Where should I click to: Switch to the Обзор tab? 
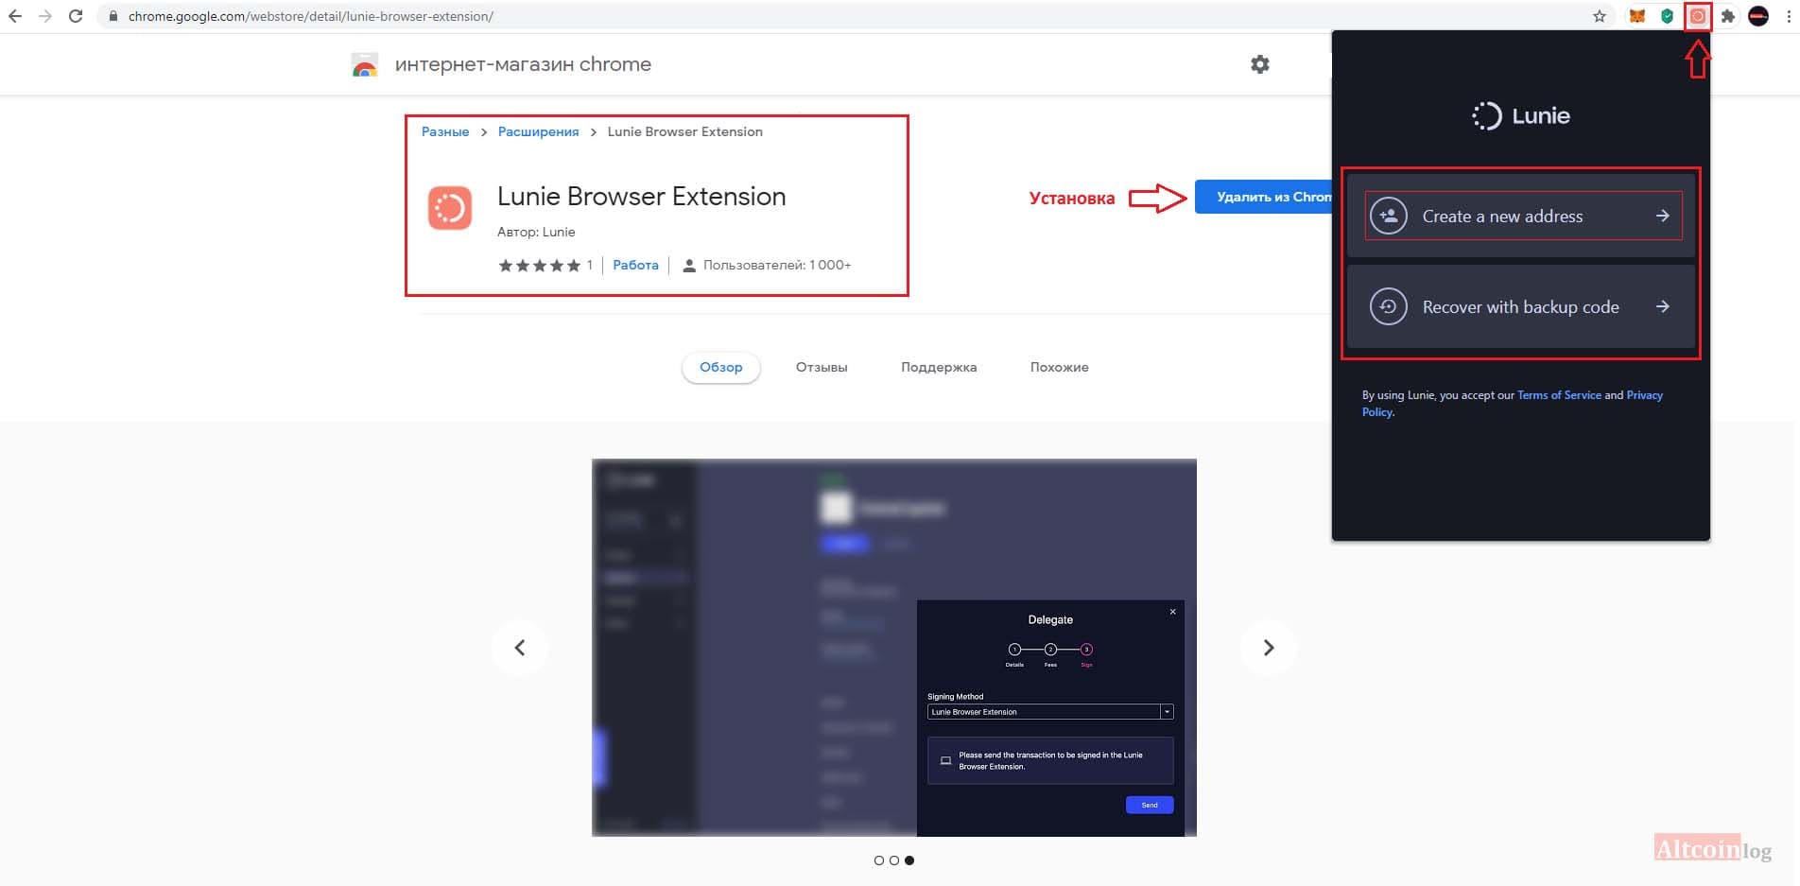pyautogui.click(x=721, y=367)
